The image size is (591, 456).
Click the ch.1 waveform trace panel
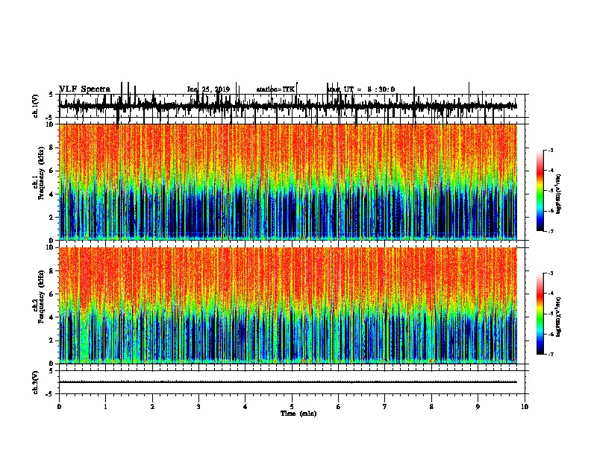point(292,106)
